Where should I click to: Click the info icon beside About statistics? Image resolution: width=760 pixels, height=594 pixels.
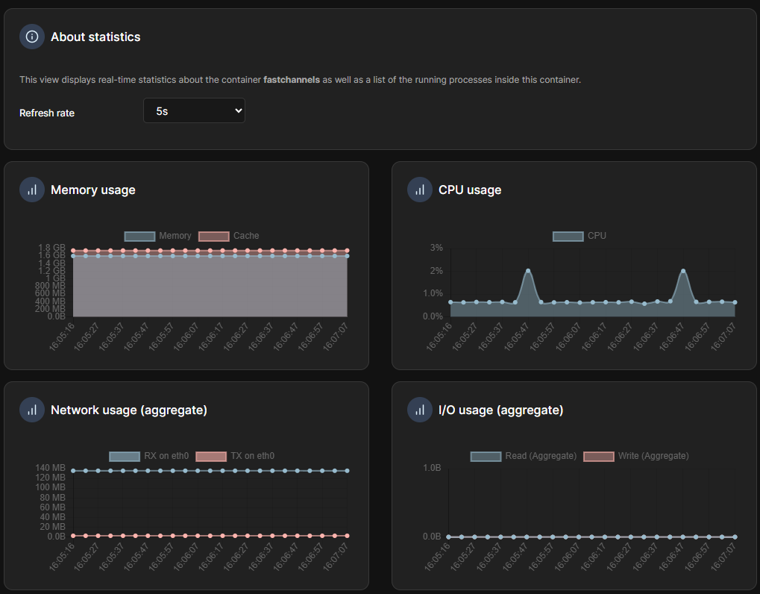32,37
